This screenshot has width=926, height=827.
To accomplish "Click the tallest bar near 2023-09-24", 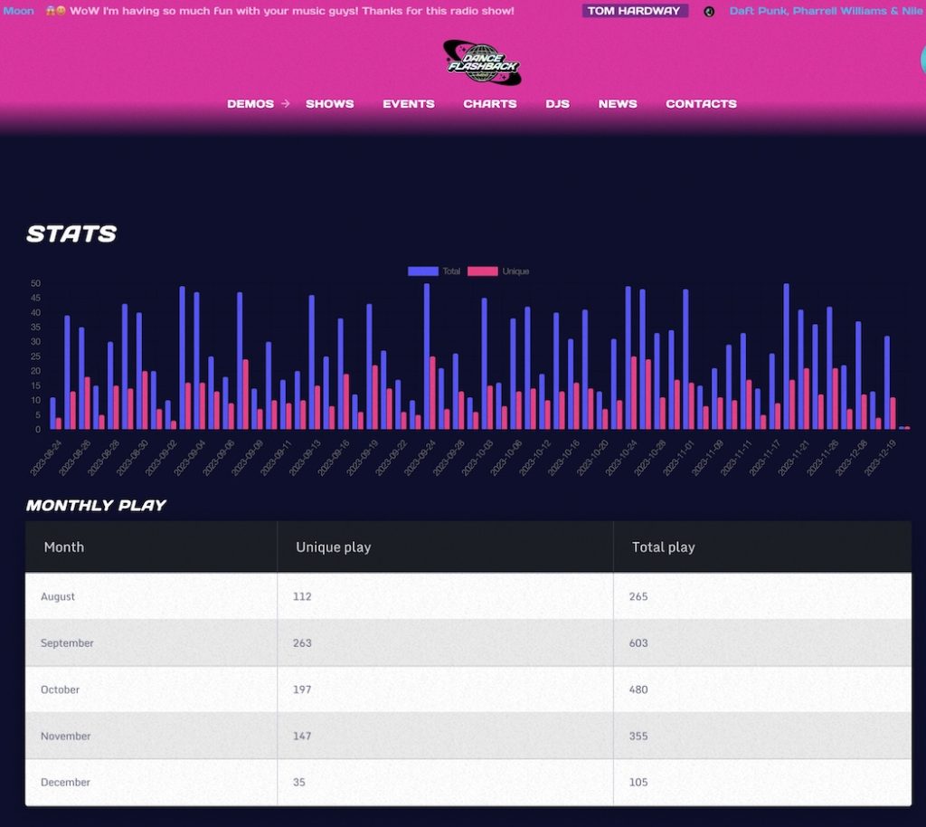I will [426, 353].
